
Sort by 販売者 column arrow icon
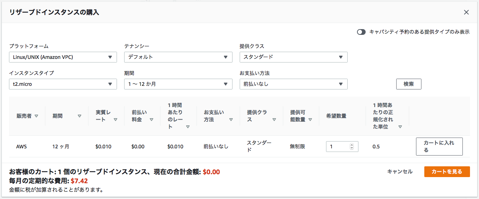36,116
